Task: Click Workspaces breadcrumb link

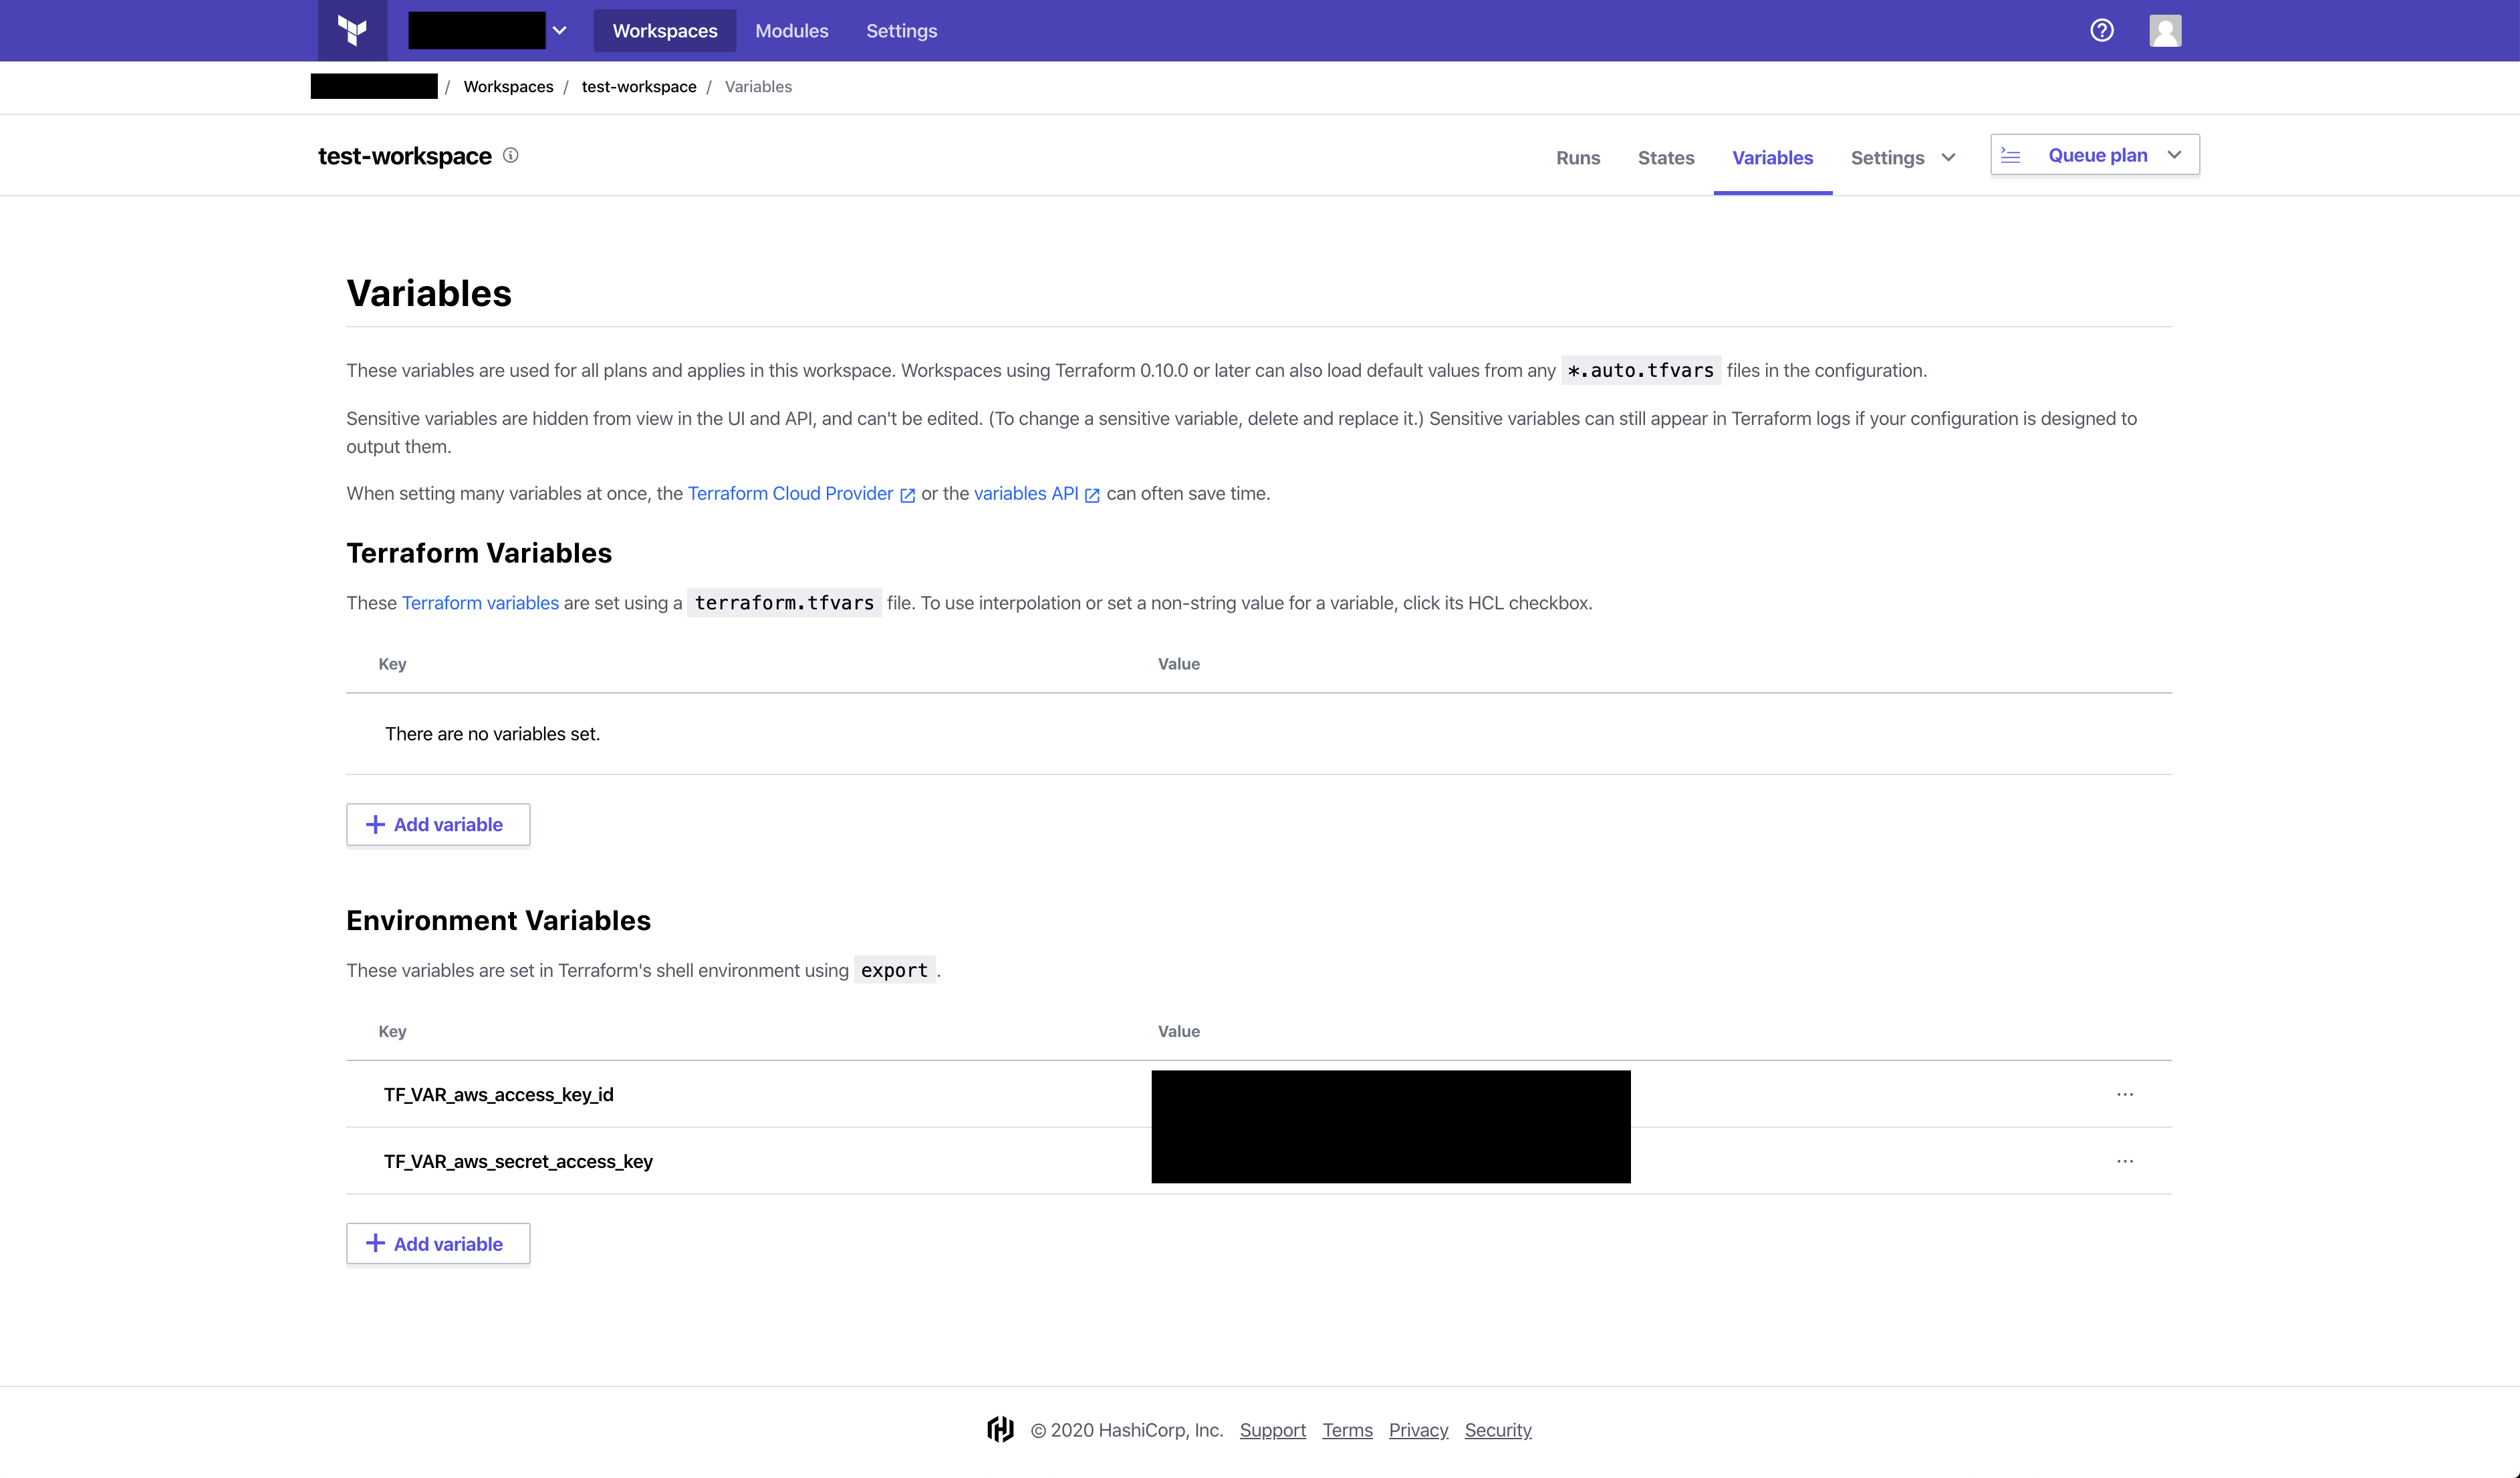Action: 508,87
